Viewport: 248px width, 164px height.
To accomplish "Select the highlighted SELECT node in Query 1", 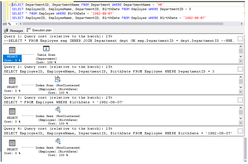I will click(x=12, y=58).
